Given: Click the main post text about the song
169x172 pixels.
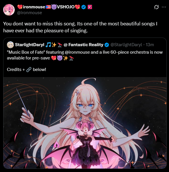Looking at the screenshot, I should click(x=80, y=27).
